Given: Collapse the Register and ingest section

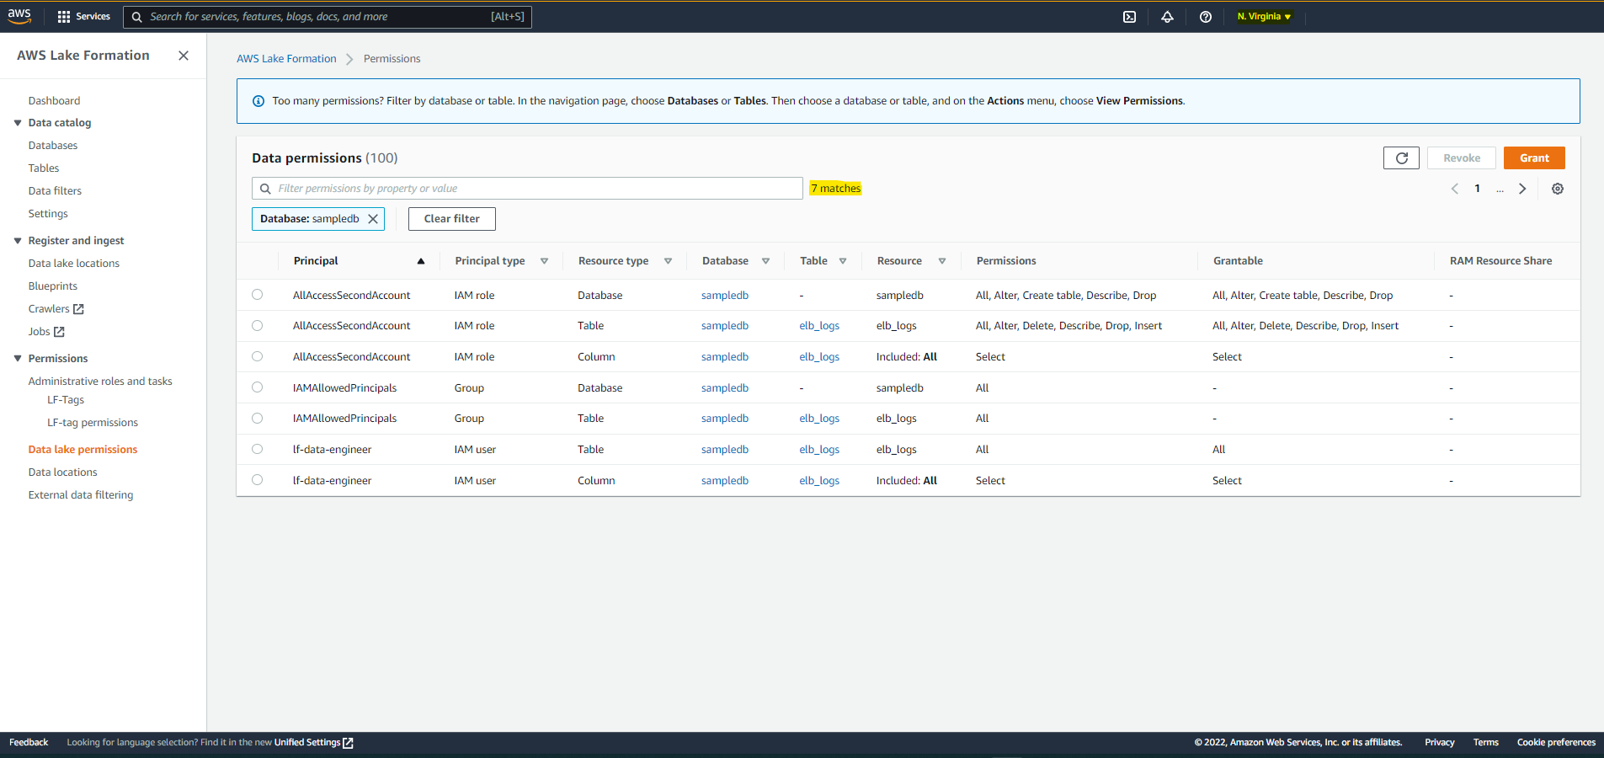Looking at the screenshot, I should pos(18,241).
